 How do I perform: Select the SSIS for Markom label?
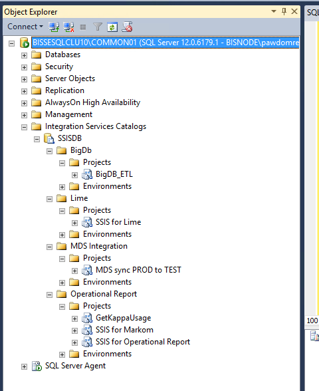[124, 330]
